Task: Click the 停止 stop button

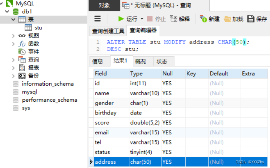Action: pyautogui.click(x=156, y=19)
